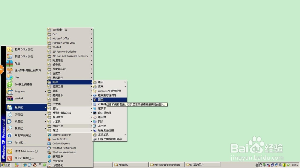Switch to H:\Pictures\Screenshots taskbar window
The height and width of the screenshot is (168, 300).
(x=166, y=165)
